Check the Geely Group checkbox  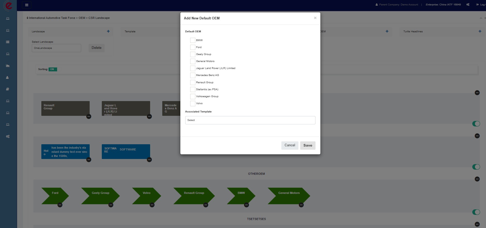[x=192, y=54]
